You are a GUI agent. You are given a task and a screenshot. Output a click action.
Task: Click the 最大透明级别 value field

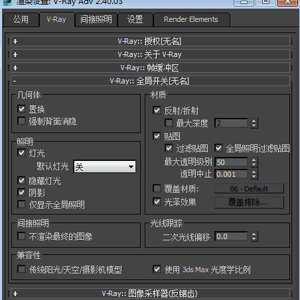click(x=231, y=162)
